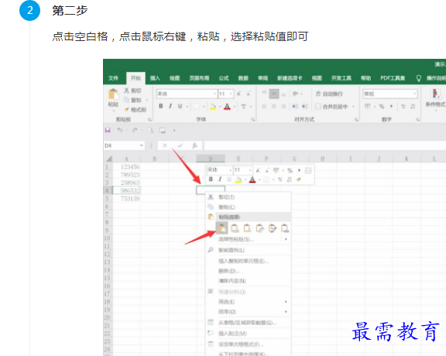Open the number format dropdown (常规)
Image resolution: width=446 pixels, height=356 pixels.
click(415, 94)
